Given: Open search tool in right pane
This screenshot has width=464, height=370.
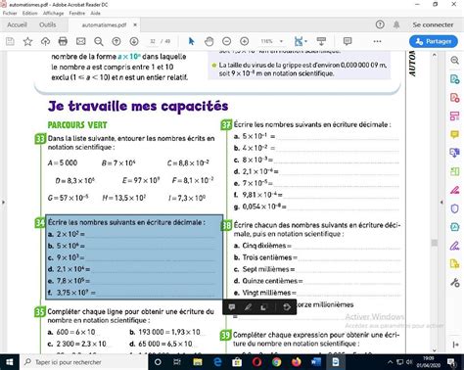Looking at the screenshot, I should [454, 61].
